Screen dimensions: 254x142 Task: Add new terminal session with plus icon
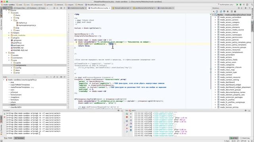[x=4, y=114]
